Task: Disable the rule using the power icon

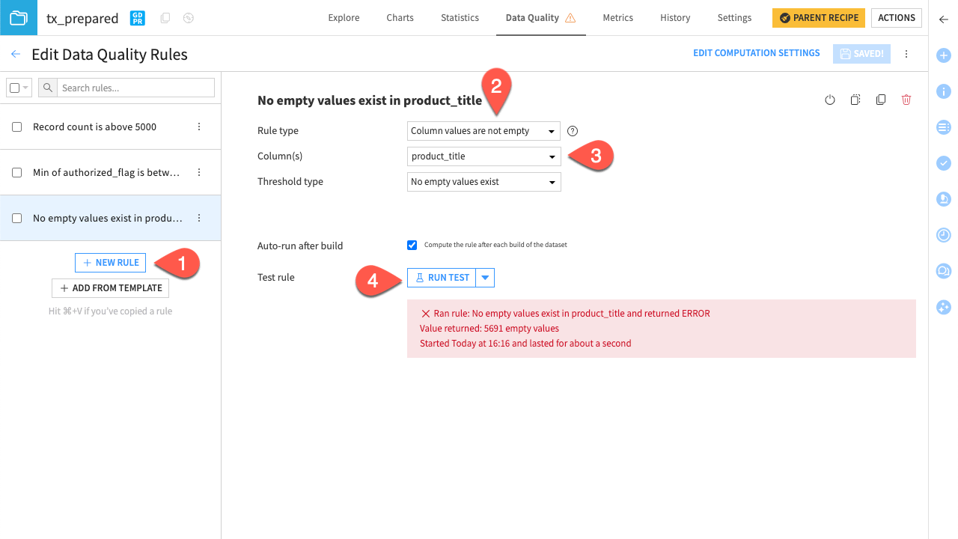Action: click(x=829, y=99)
